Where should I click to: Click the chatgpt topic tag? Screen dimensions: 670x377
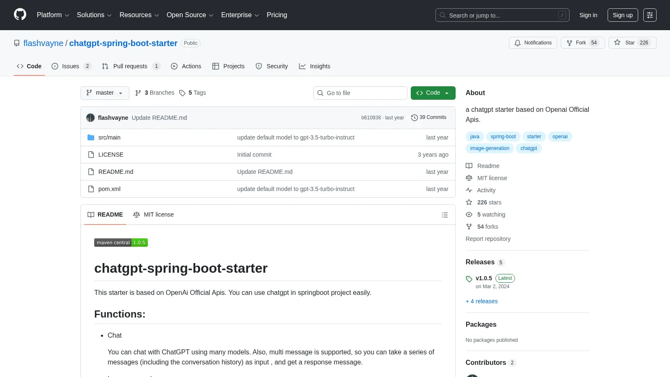[528, 148]
